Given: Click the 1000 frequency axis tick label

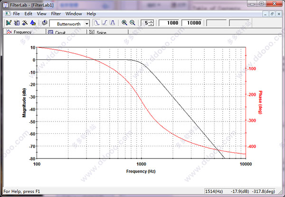Looking at the screenshot, I should tap(141, 164).
